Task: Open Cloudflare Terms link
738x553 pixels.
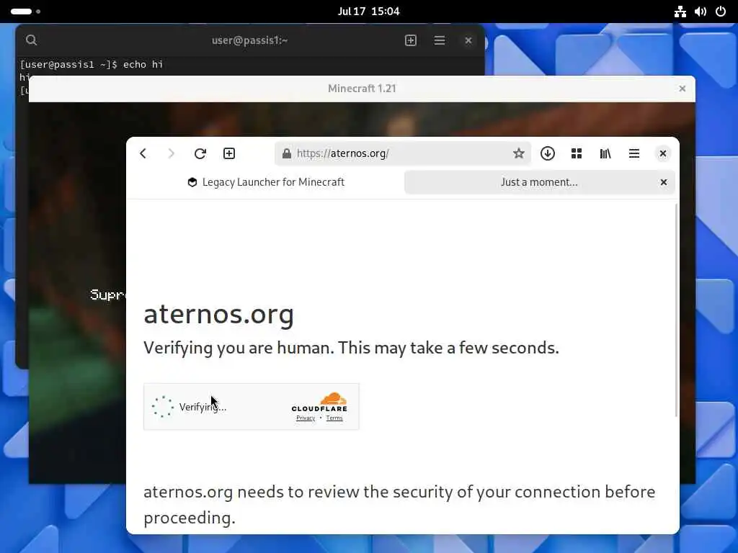Action: coord(334,418)
